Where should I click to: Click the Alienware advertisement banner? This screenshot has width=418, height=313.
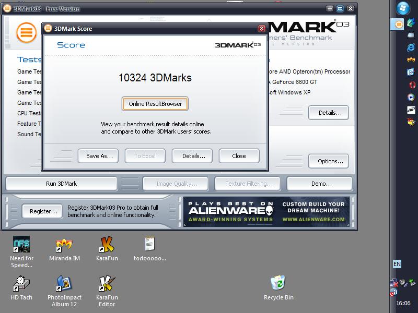coord(266,212)
